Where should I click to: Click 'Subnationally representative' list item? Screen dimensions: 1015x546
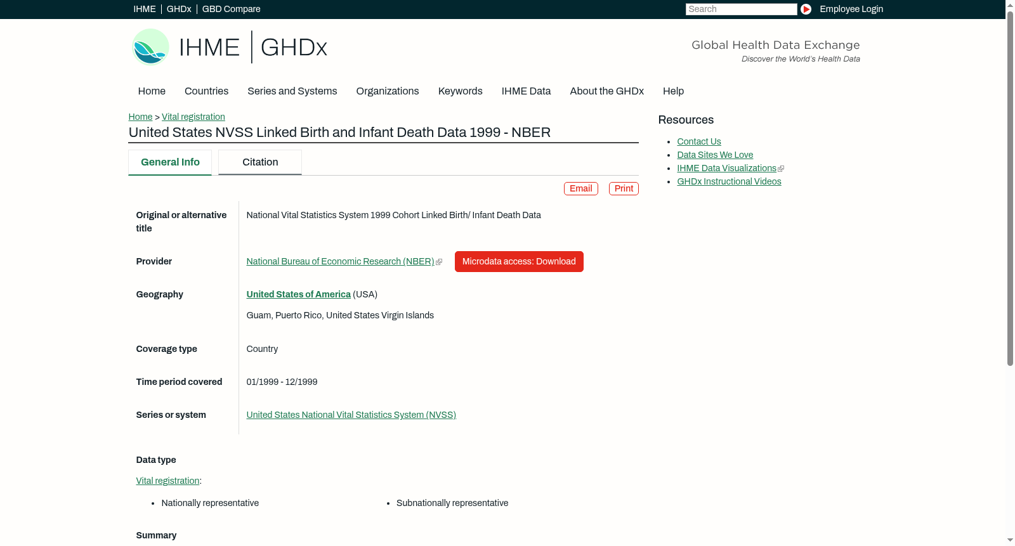[x=452, y=503]
